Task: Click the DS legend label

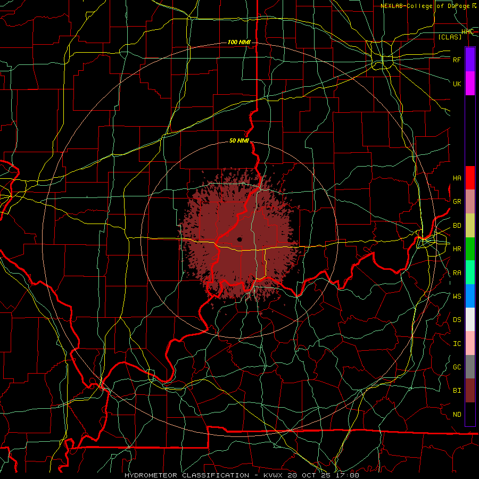Action: [x=457, y=320]
